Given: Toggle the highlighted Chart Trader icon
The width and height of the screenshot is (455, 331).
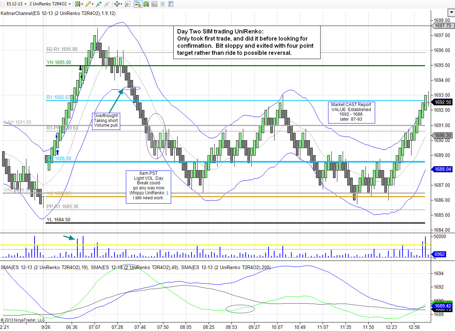Looking at the screenshot, I should coord(138,4).
